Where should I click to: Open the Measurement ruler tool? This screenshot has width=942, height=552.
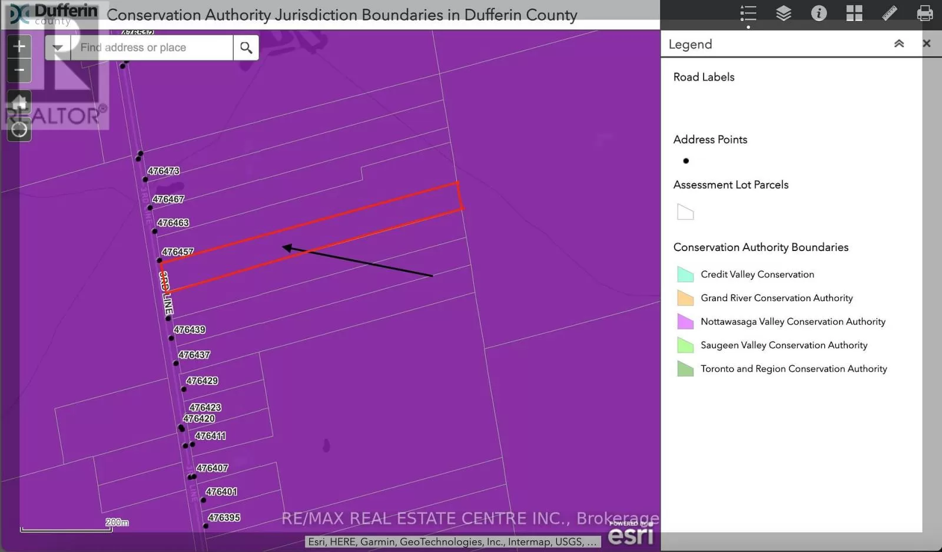(890, 14)
